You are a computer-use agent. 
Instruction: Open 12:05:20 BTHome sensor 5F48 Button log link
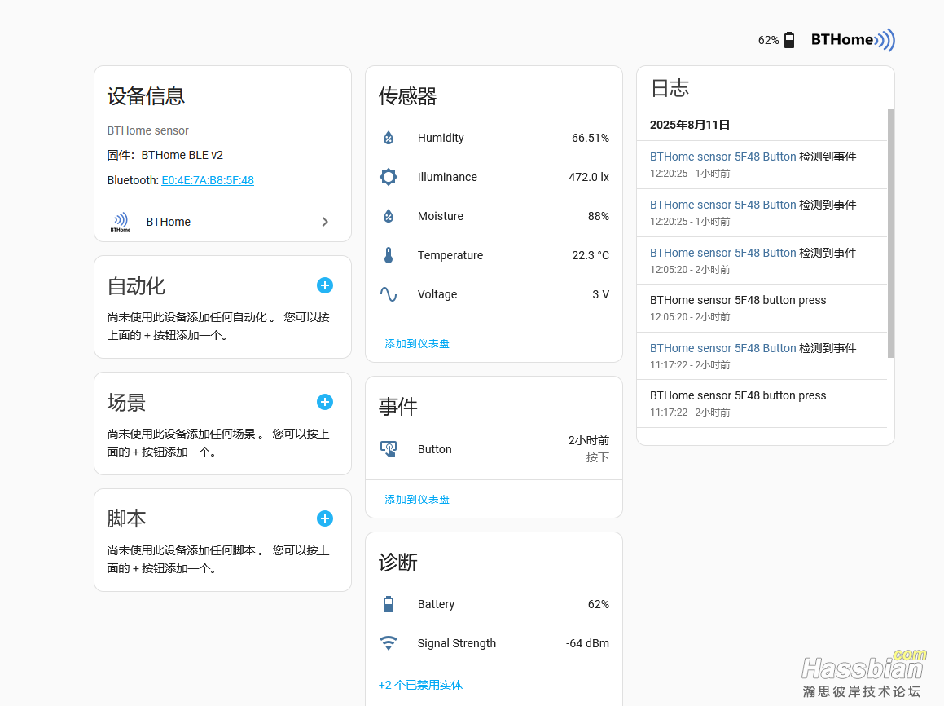[x=722, y=253]
